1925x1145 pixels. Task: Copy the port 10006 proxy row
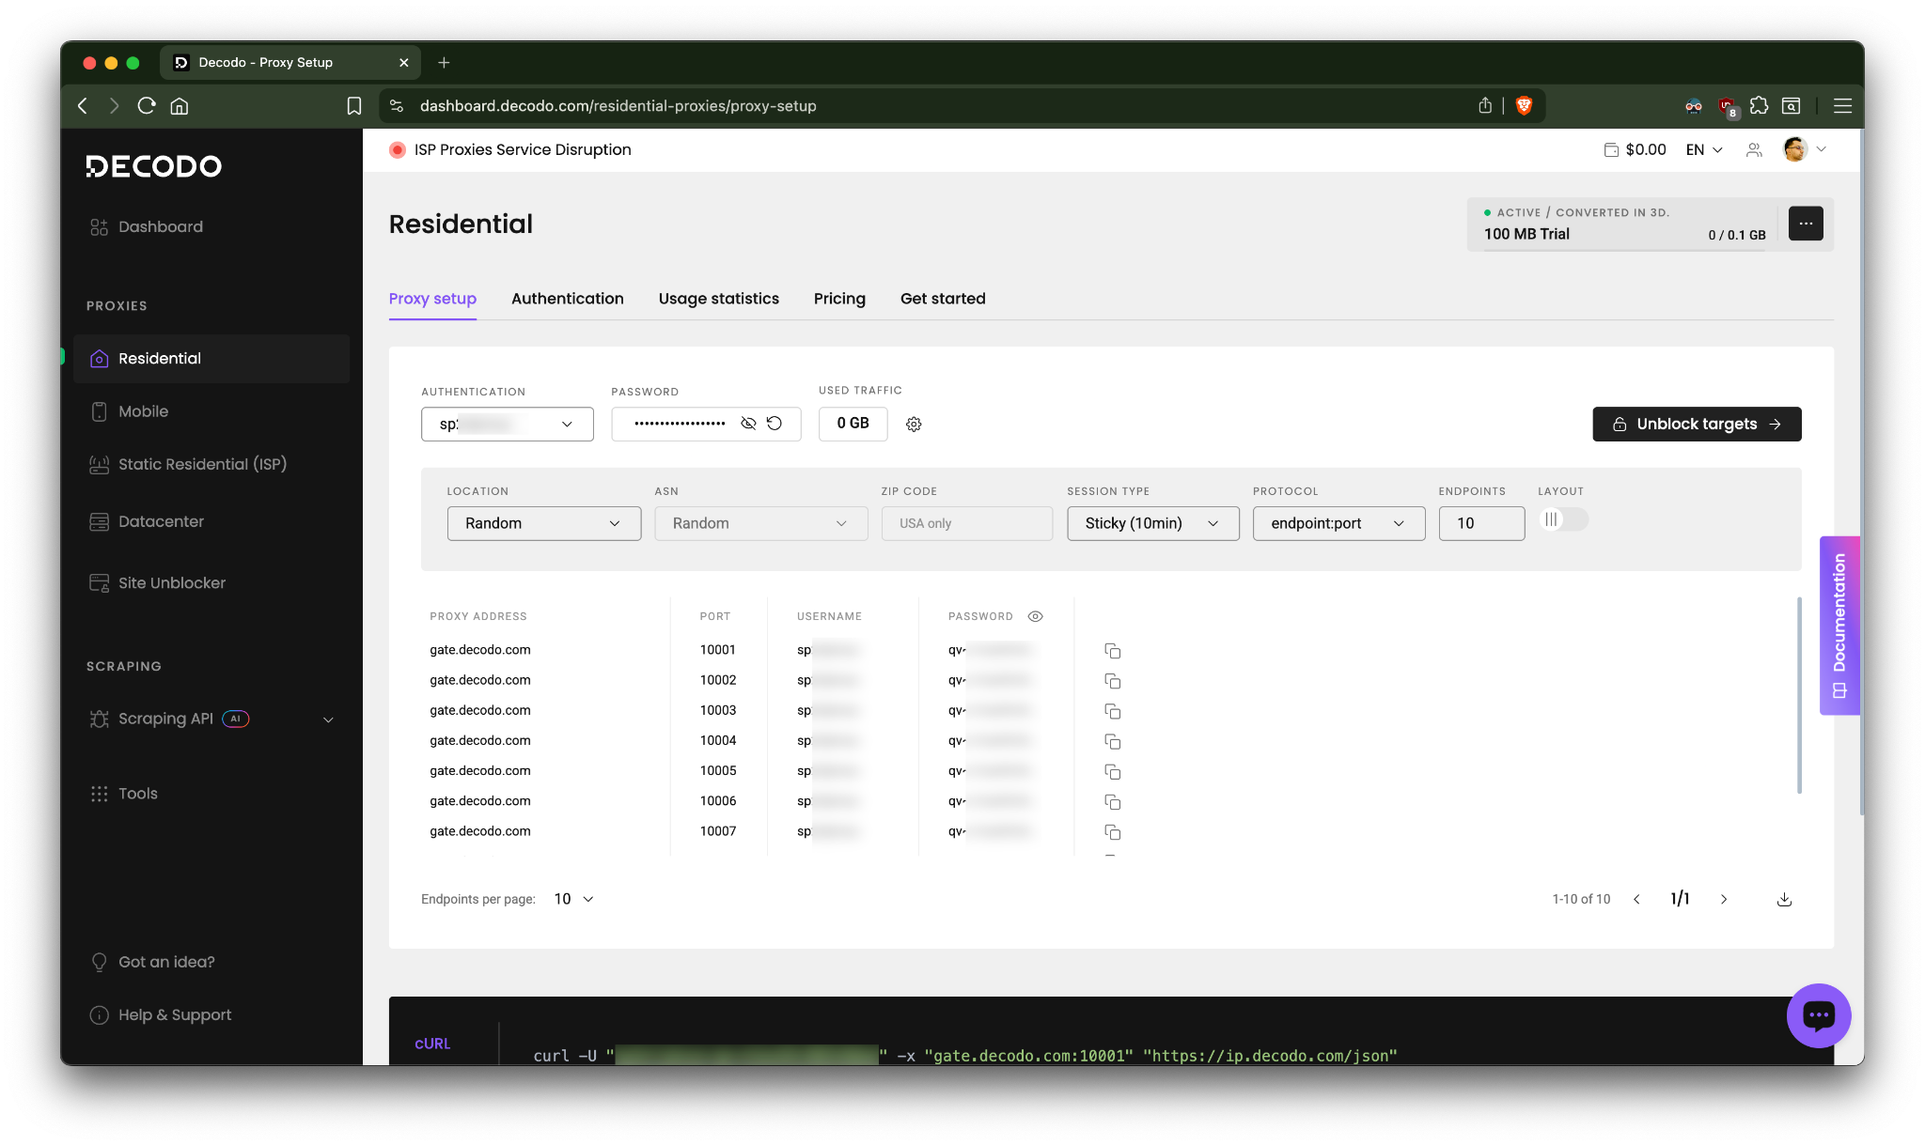pos(1112,802)
